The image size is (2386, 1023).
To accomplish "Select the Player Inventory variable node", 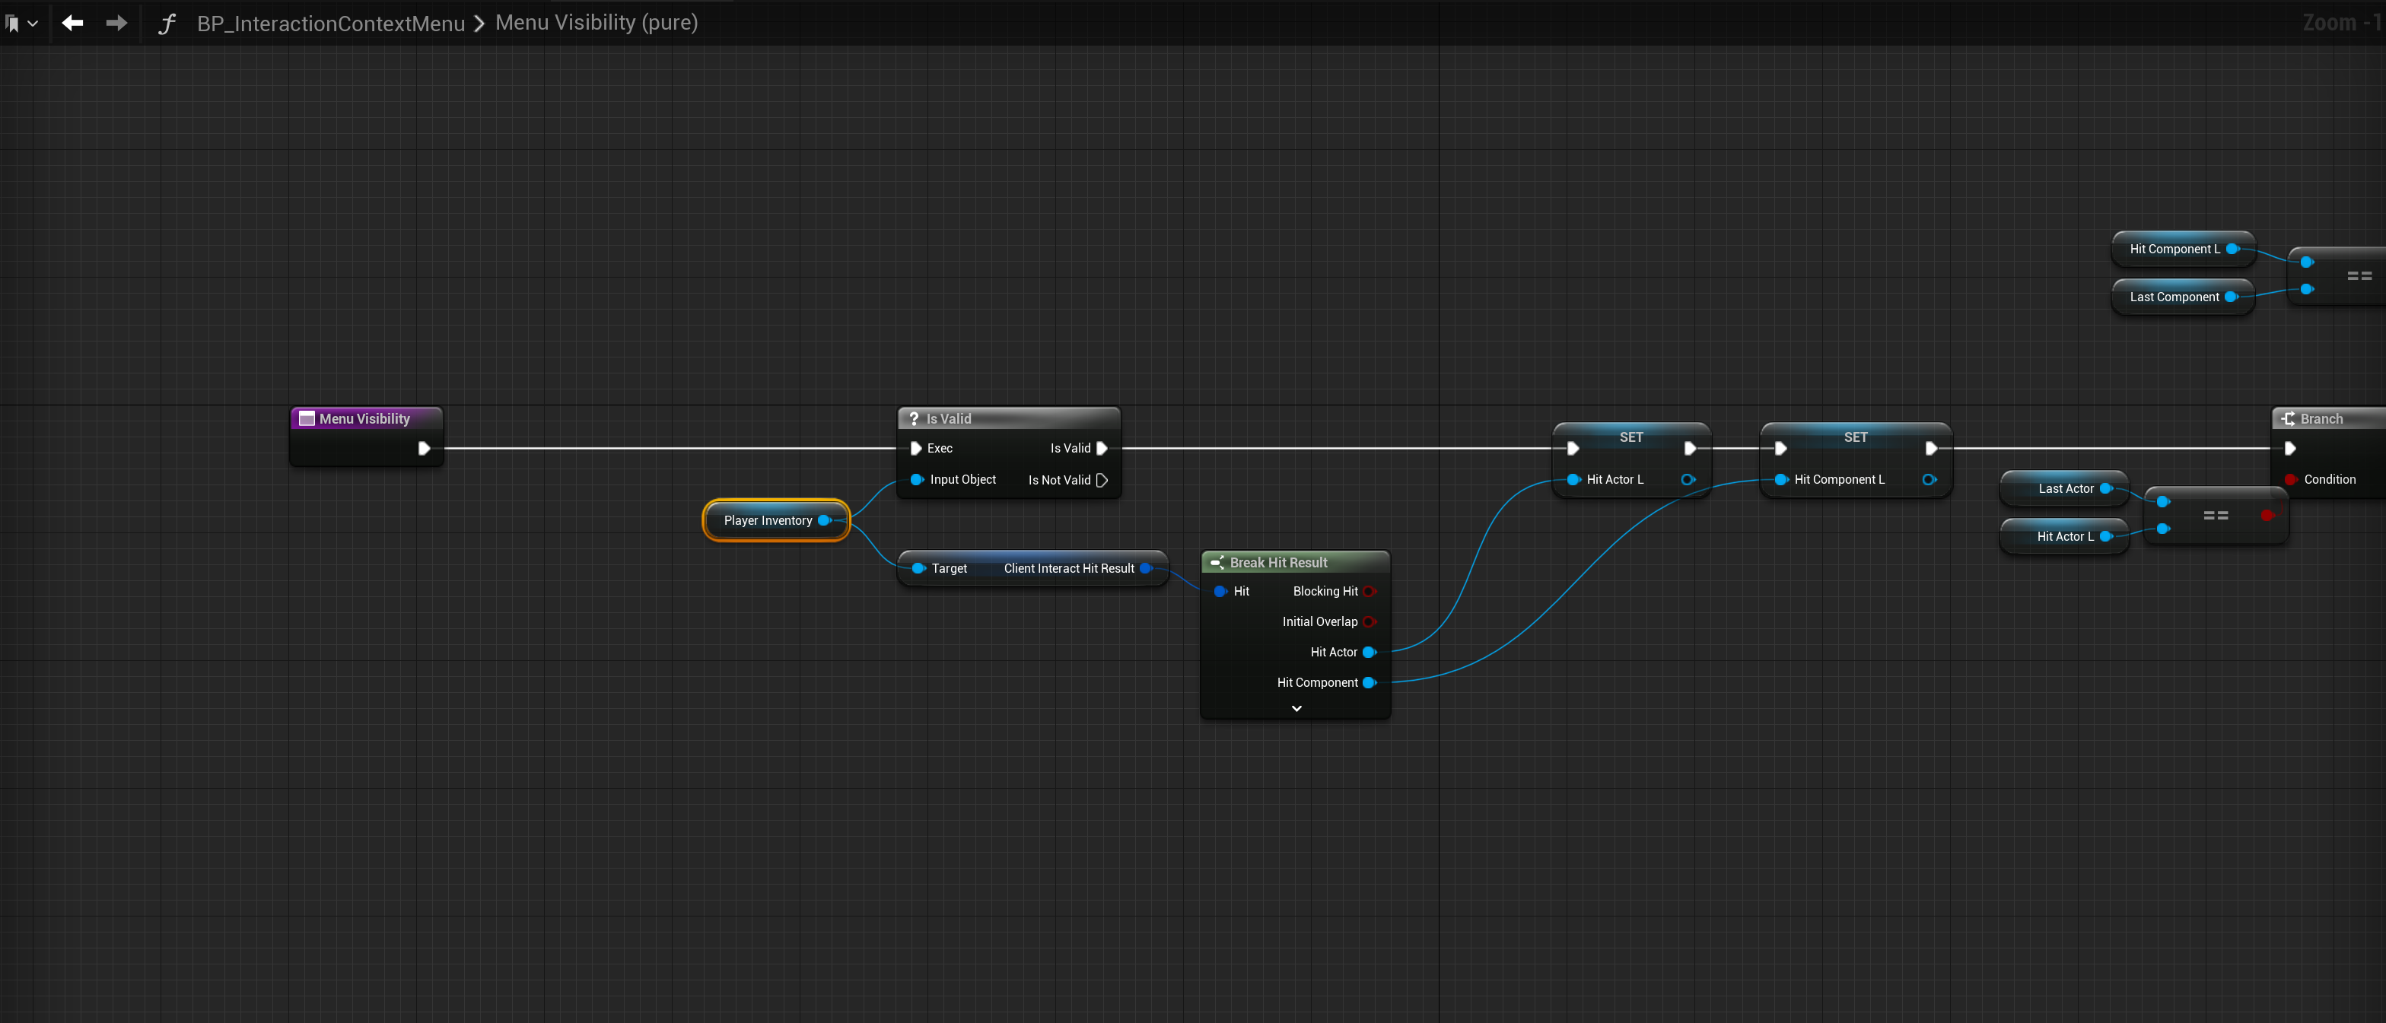I will [x=767, y=520].
